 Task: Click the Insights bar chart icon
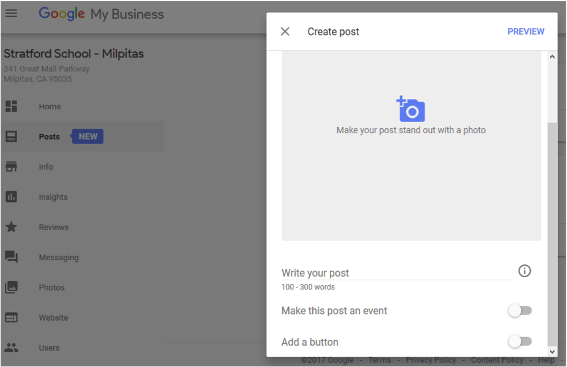[11, 197]
